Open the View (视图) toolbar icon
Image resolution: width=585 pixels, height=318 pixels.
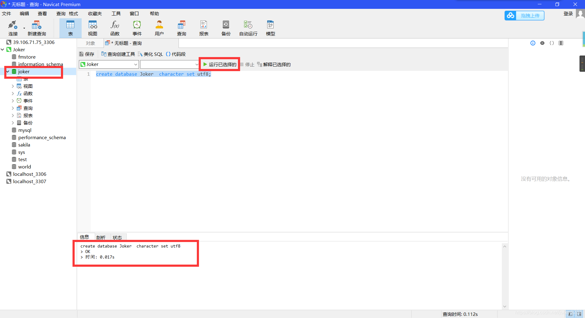tap(93, 28)
